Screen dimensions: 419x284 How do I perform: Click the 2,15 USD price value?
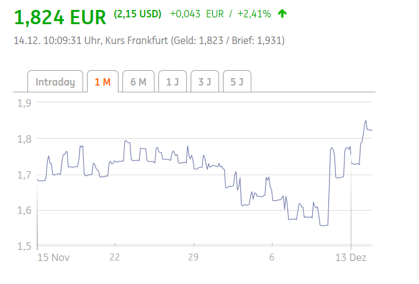[138, 14]
